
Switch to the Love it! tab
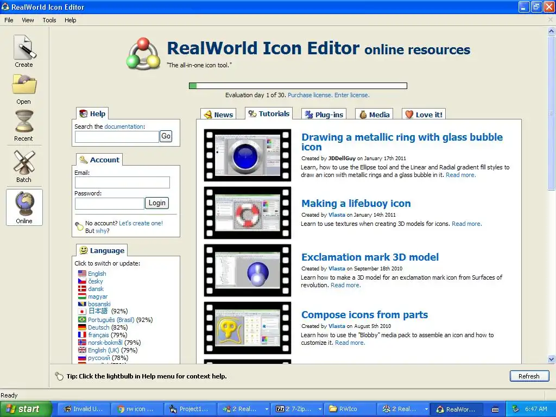point(424,114)
